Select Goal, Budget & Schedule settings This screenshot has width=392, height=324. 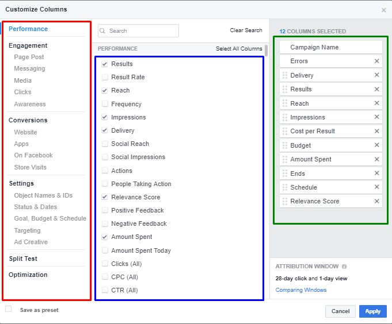(x=50, y=218)
